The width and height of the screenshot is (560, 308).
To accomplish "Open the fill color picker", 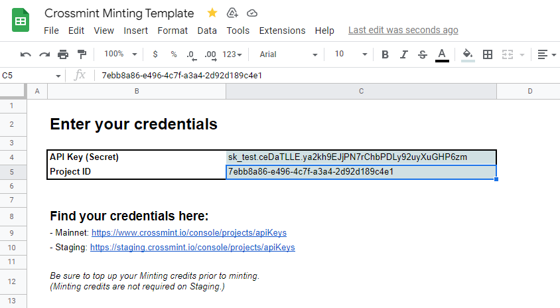I will [x=468, y=54].
